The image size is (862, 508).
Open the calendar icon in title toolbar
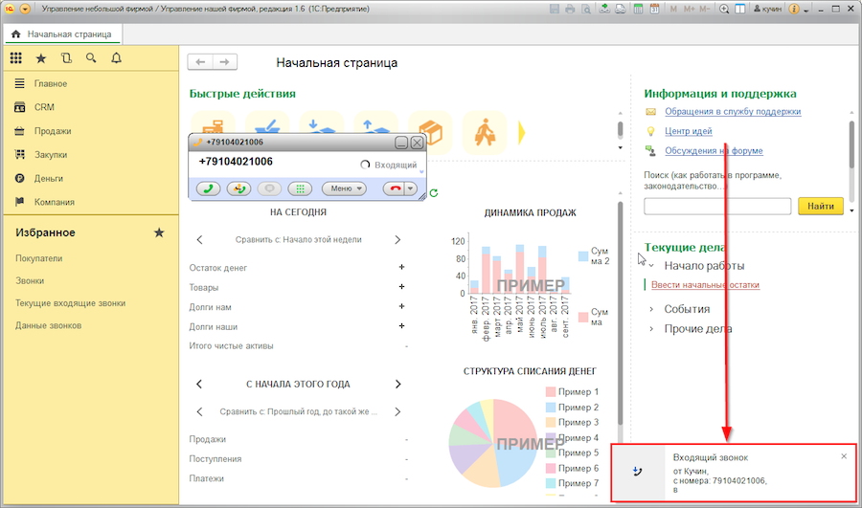point(653,9)
